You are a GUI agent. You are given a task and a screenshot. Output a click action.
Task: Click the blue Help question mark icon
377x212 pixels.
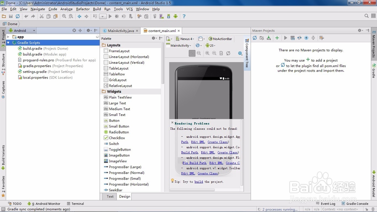(184, 16)
